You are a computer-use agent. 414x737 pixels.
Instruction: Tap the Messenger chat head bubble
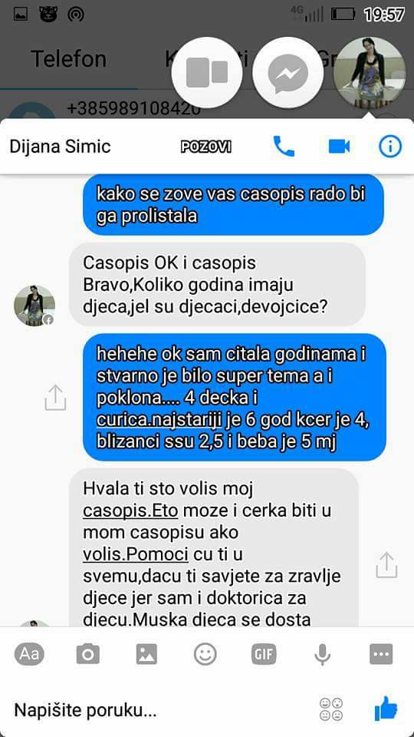[287, 73]
